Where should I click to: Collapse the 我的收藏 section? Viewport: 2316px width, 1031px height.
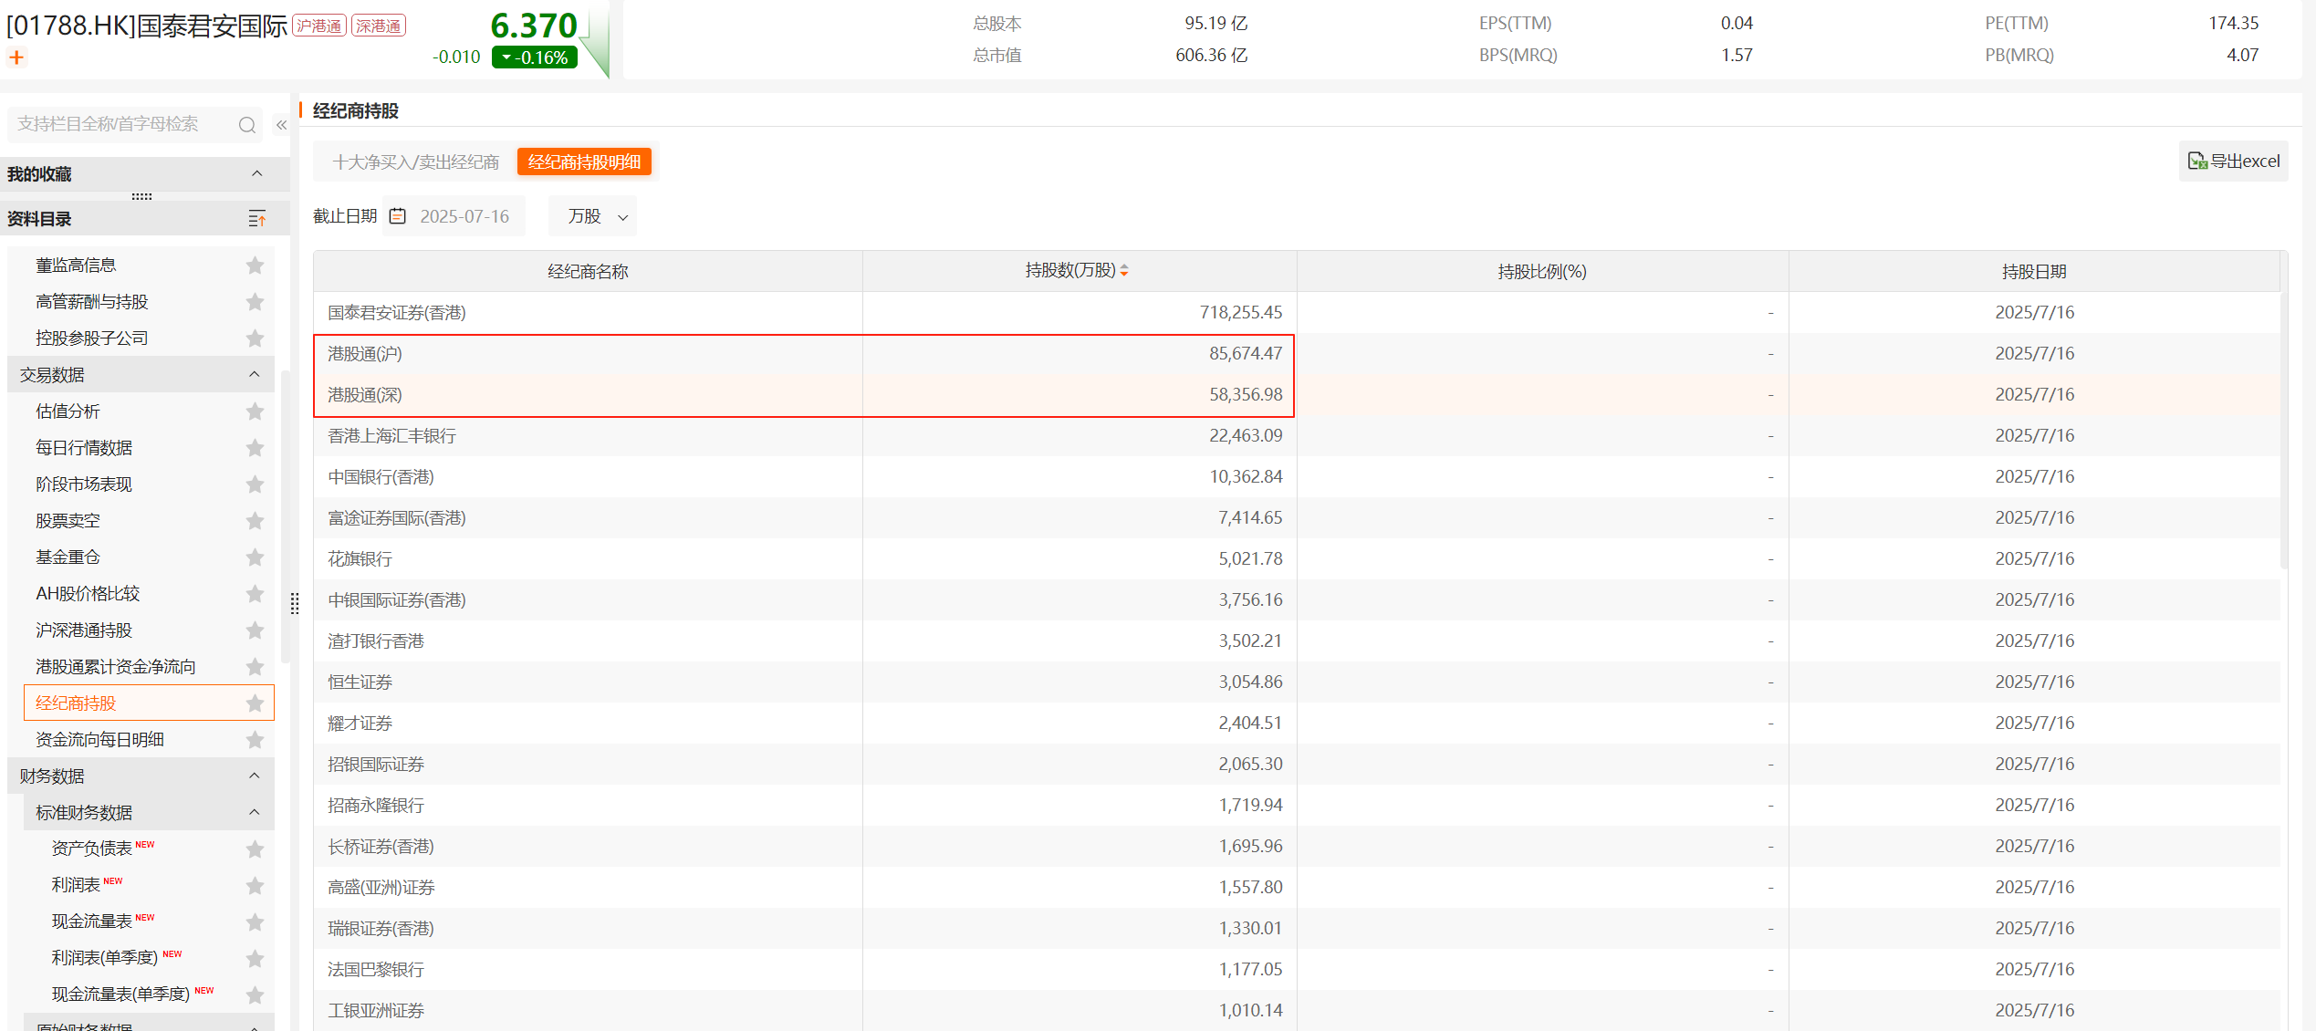(256, 173)
